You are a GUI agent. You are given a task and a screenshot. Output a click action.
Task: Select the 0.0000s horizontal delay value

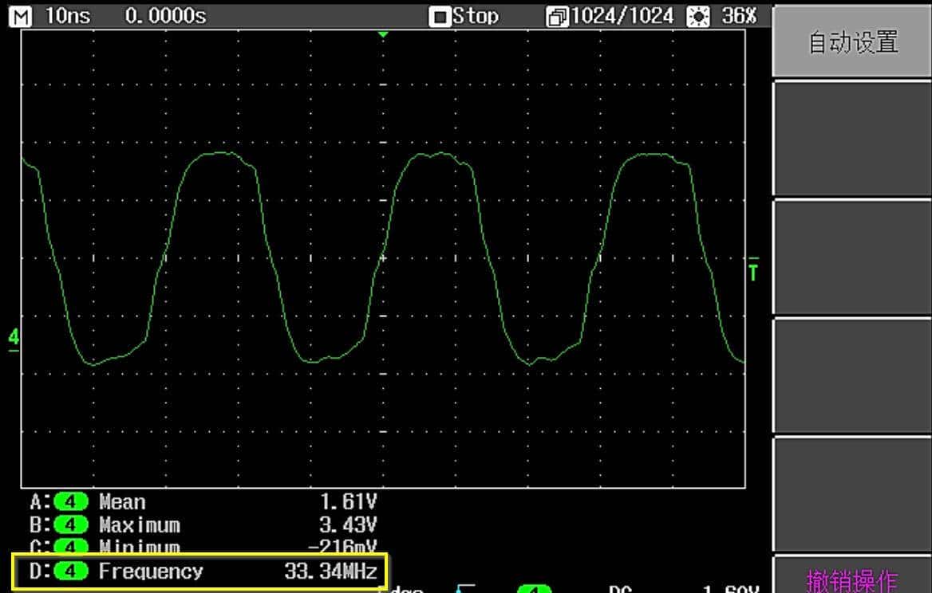[165, 16]
